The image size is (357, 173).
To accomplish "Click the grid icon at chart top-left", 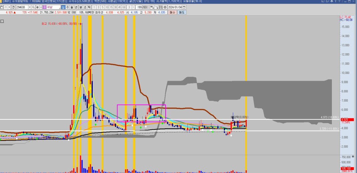I will coord(2,21).
